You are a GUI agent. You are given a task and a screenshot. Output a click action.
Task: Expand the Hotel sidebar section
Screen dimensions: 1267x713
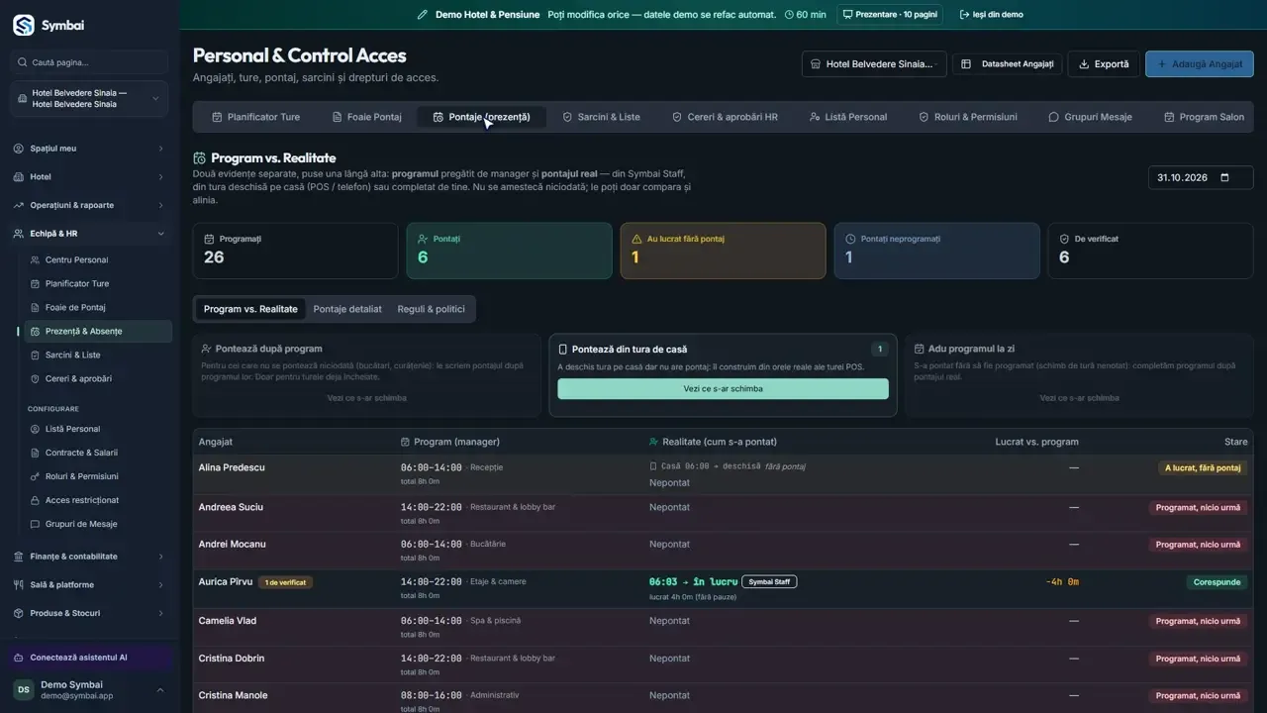tap(89, 177)
